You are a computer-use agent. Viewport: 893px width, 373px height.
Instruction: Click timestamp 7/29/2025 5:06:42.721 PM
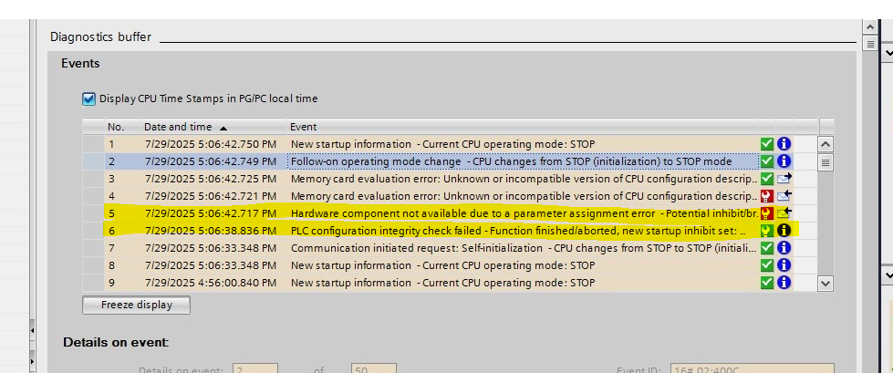click(210, 196)
